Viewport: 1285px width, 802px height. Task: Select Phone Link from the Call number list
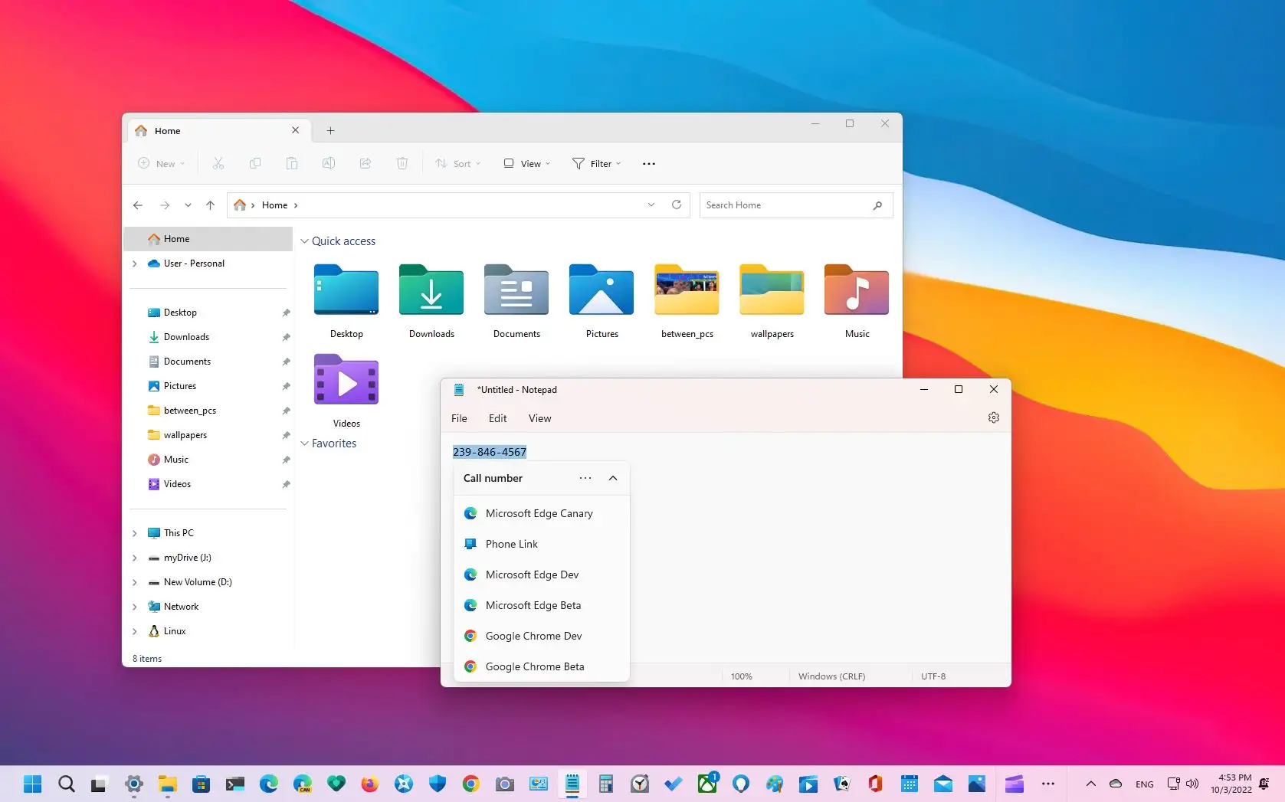tap(511, 544)
